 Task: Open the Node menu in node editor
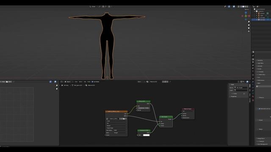pyautogui.click(x=89, y=81)
